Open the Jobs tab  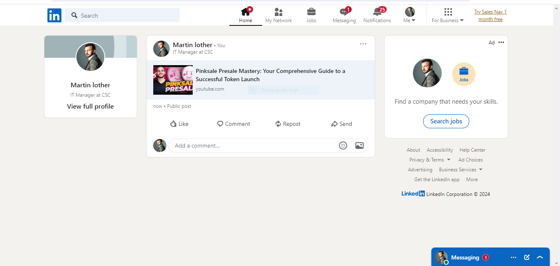[x=311, y=15]
